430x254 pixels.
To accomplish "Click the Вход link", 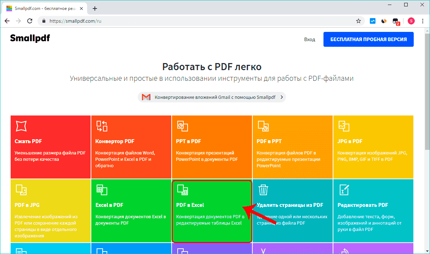I will pyautogui.click(x=310, y=39).
